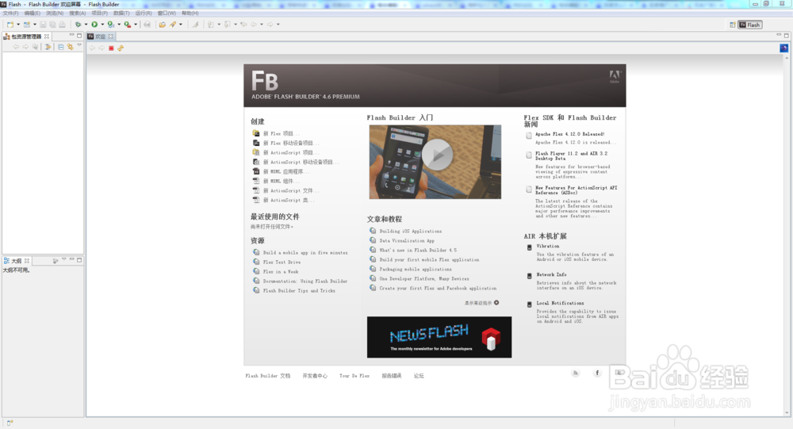Open Apache Flex 4.12.0 Released news
793x429 pixels.
[570, 134]
